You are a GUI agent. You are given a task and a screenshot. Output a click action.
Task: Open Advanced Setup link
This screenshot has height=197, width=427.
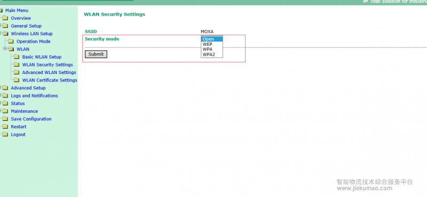click(x=28, y=88)
